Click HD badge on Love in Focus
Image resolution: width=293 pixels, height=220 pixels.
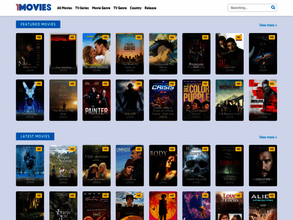[239, 195]
